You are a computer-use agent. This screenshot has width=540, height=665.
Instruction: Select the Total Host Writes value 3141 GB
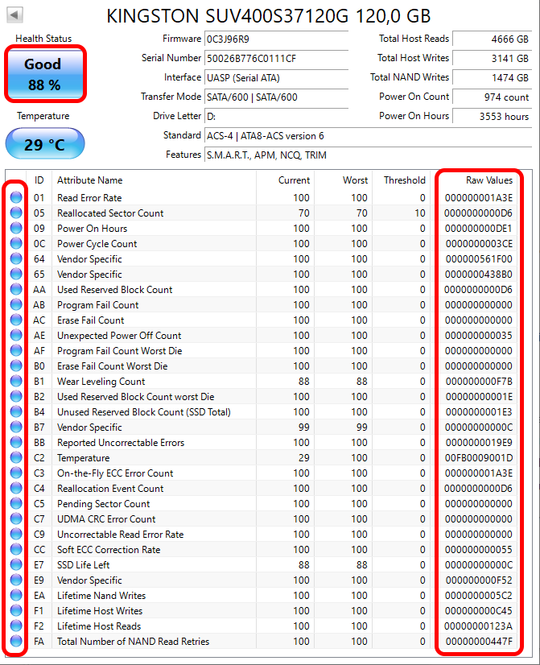tap(492, 58)
